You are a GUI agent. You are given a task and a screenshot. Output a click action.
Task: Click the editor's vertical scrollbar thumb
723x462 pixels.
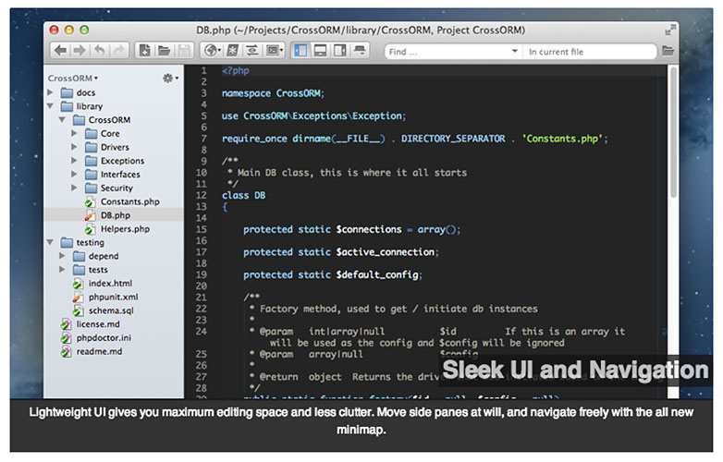(674, 132)
